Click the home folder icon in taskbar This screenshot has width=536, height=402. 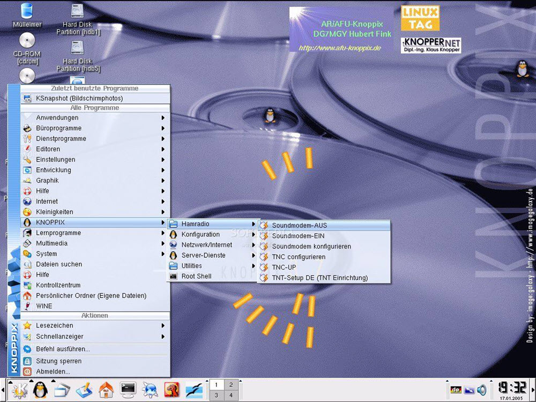106,390
